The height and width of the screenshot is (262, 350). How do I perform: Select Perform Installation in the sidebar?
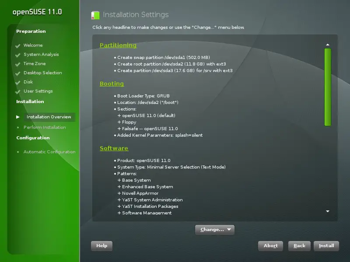(x=45, y=128)
